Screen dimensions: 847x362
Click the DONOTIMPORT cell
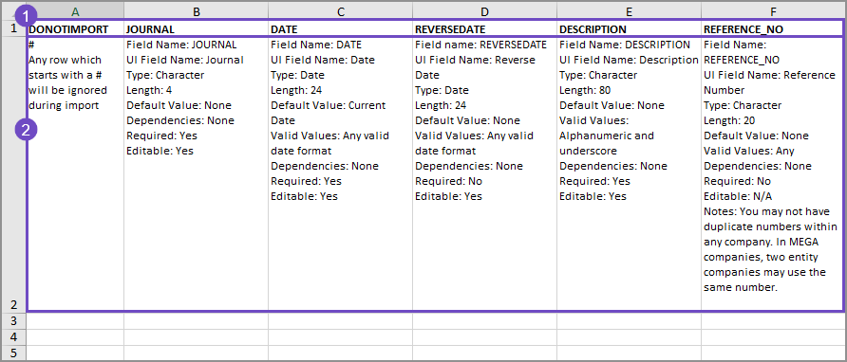pyautogui.click(x=75, y=29)
